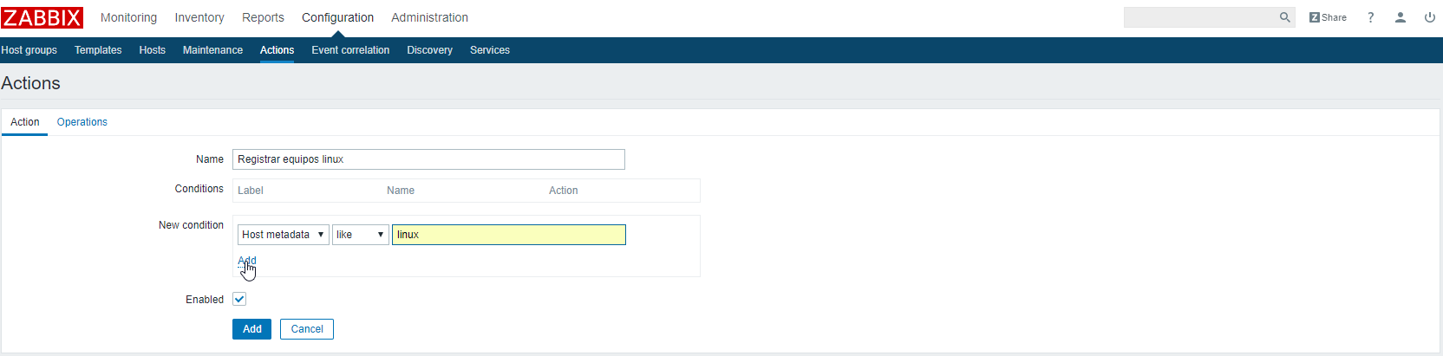The height and width of the screenshot is (356, 1443).
Task: Click the sign out power icon
Action: pos(1430,17)
